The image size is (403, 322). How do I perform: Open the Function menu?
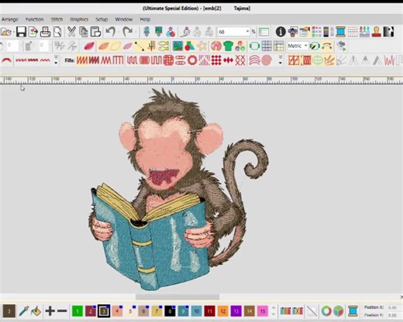34,19
